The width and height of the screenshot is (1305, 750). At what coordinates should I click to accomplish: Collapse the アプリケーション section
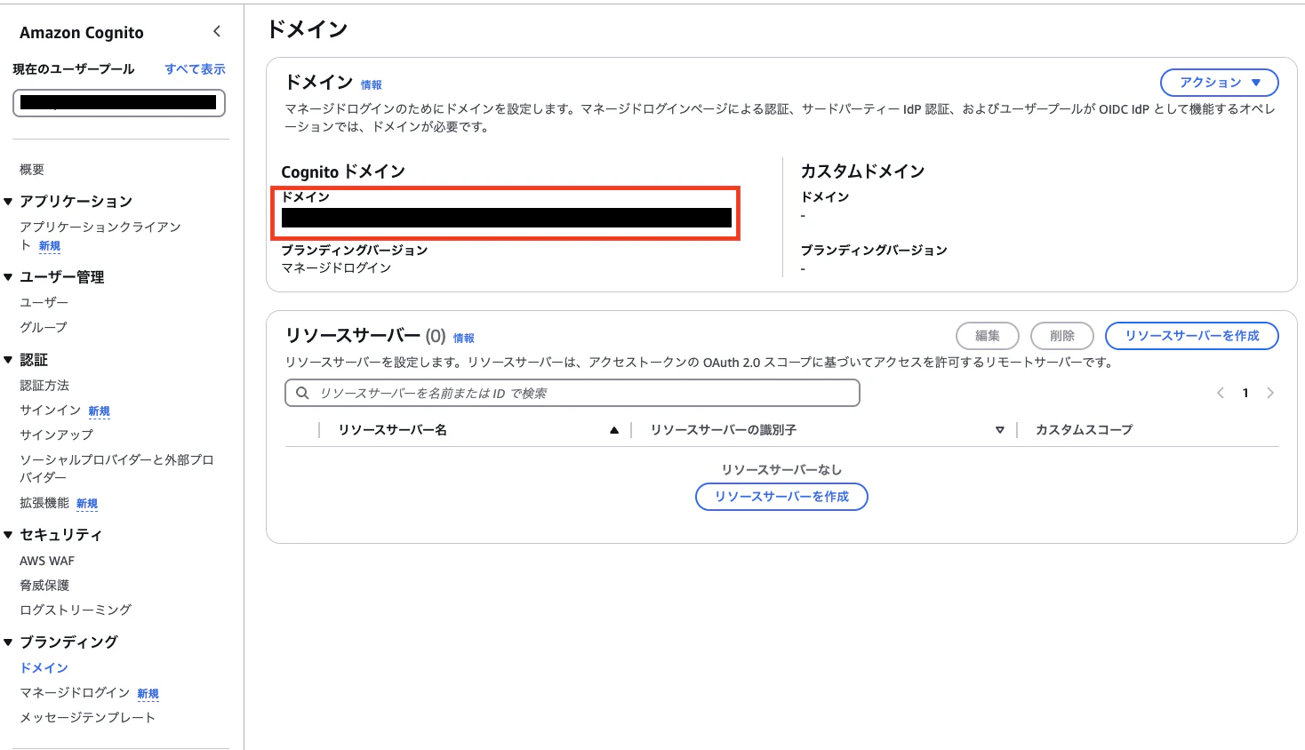coord(8,202)
